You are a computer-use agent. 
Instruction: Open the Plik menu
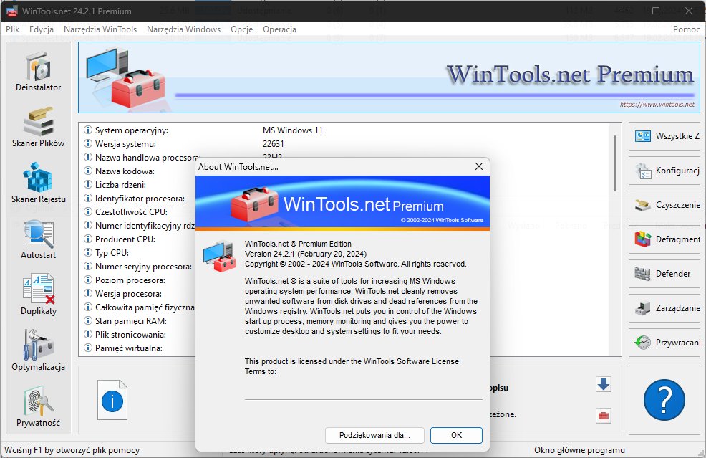pos(13,29)
